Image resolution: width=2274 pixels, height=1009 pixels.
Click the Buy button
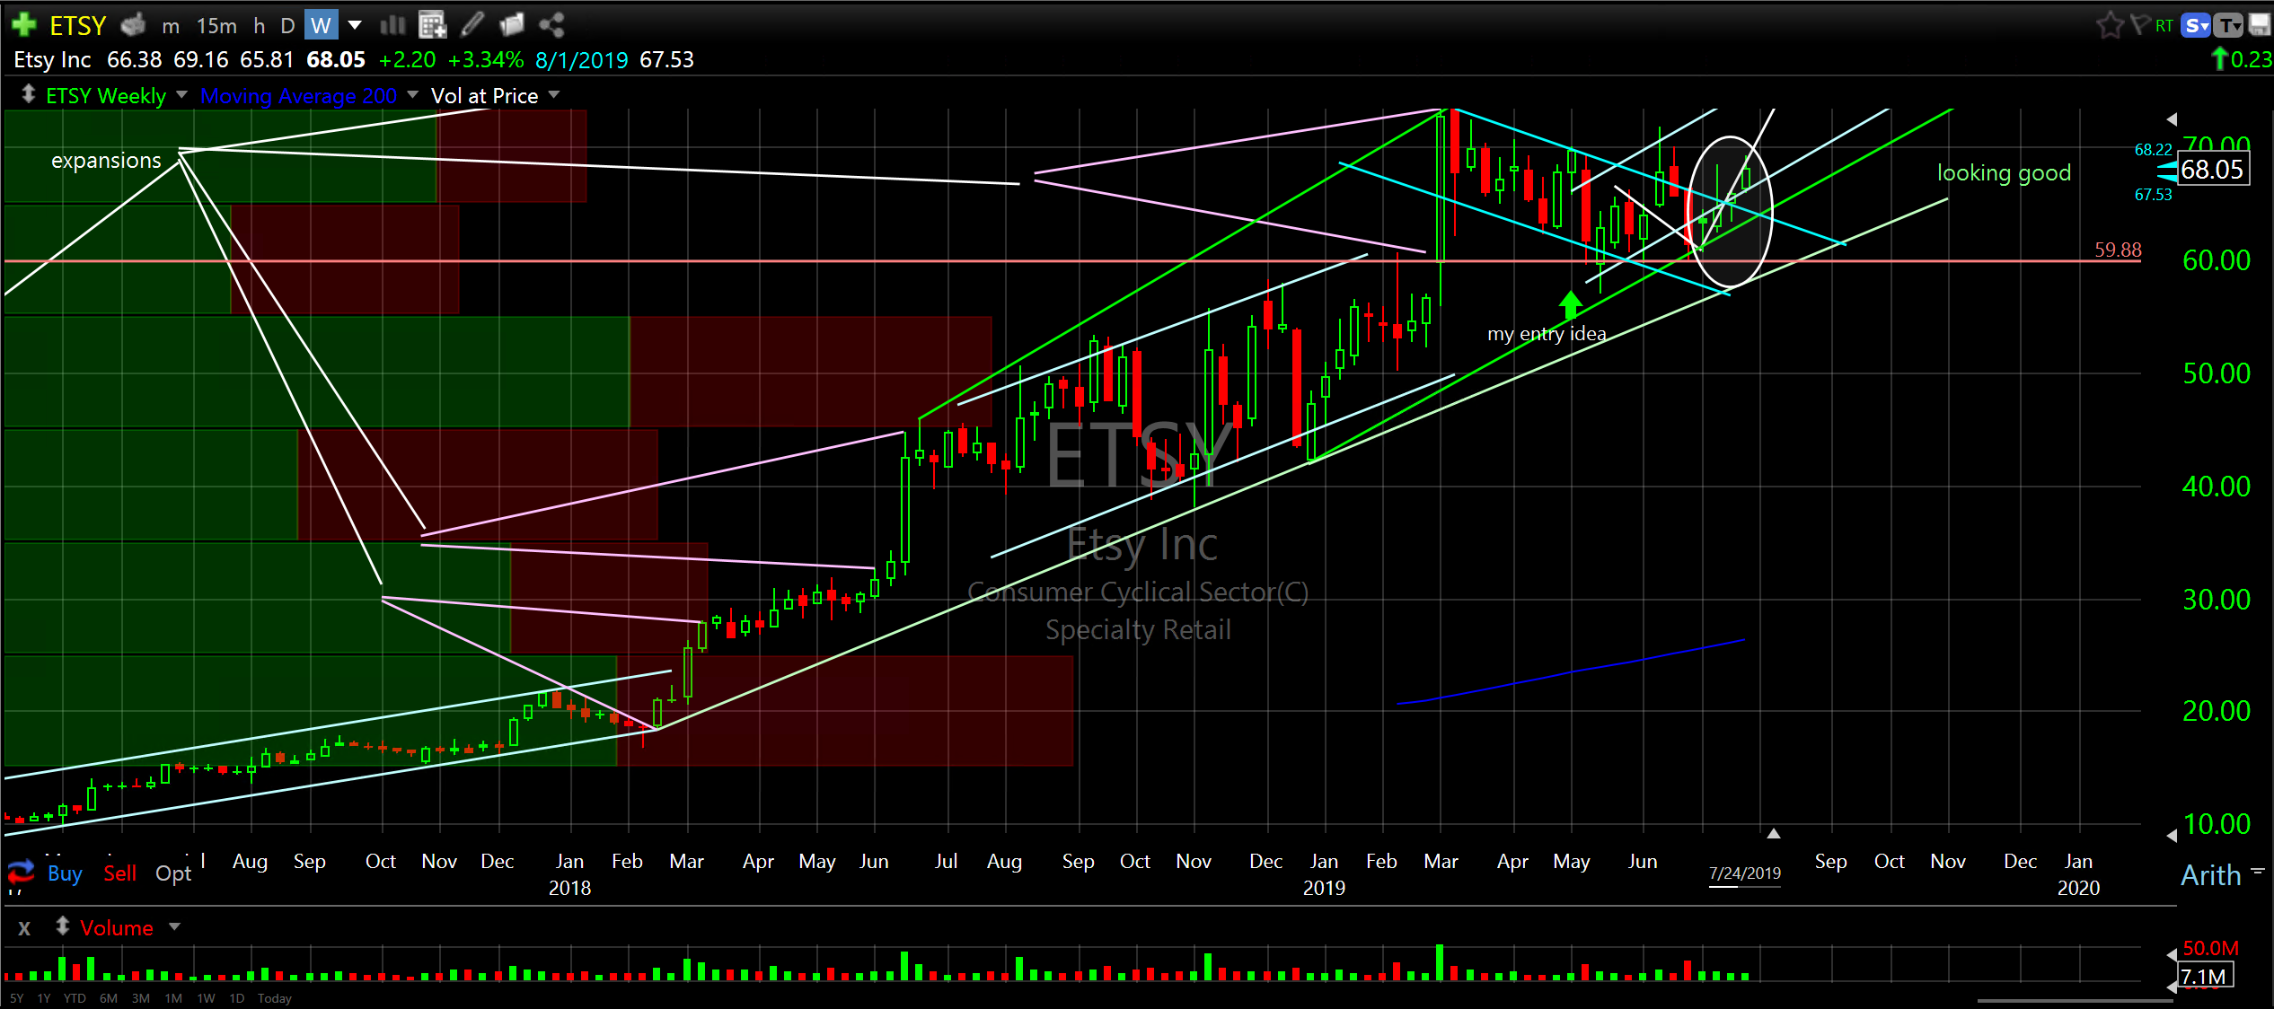coord(65,873)
